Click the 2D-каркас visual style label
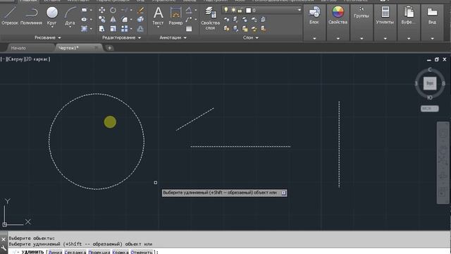Viewport: 451px width, 254px height. pyautogui.click(x=37, y=59)
